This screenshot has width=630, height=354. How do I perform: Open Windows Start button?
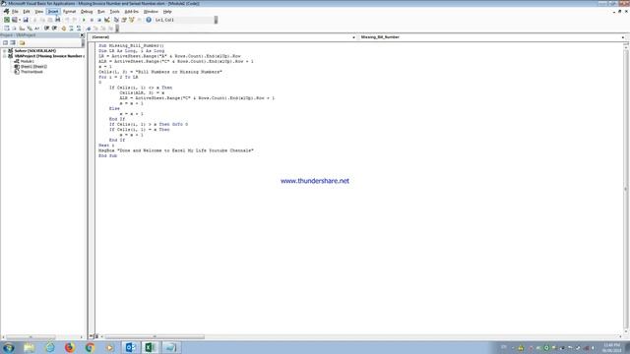[9, 347]
